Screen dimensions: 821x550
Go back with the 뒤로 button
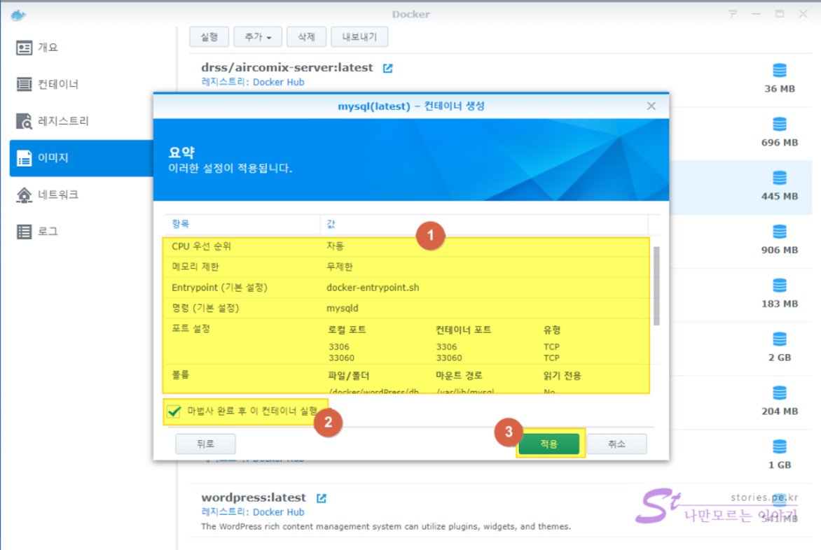click(x=205, y=444)
